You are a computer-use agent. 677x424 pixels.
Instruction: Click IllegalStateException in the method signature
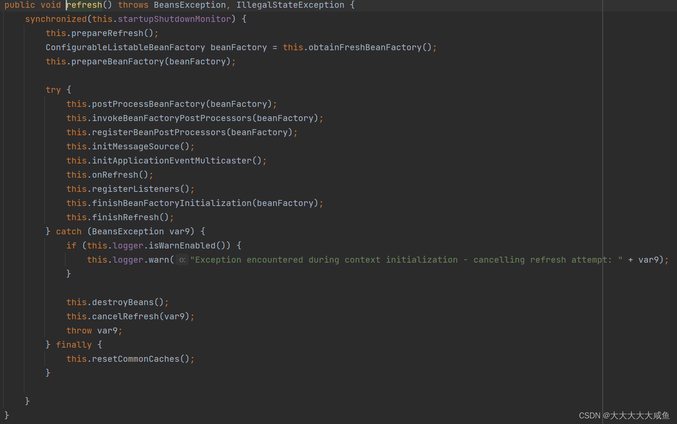pos(290,5)
